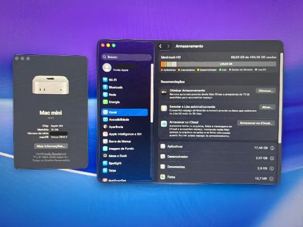Open Energia settings icon
303x227 pixels.
pos(105,102)
